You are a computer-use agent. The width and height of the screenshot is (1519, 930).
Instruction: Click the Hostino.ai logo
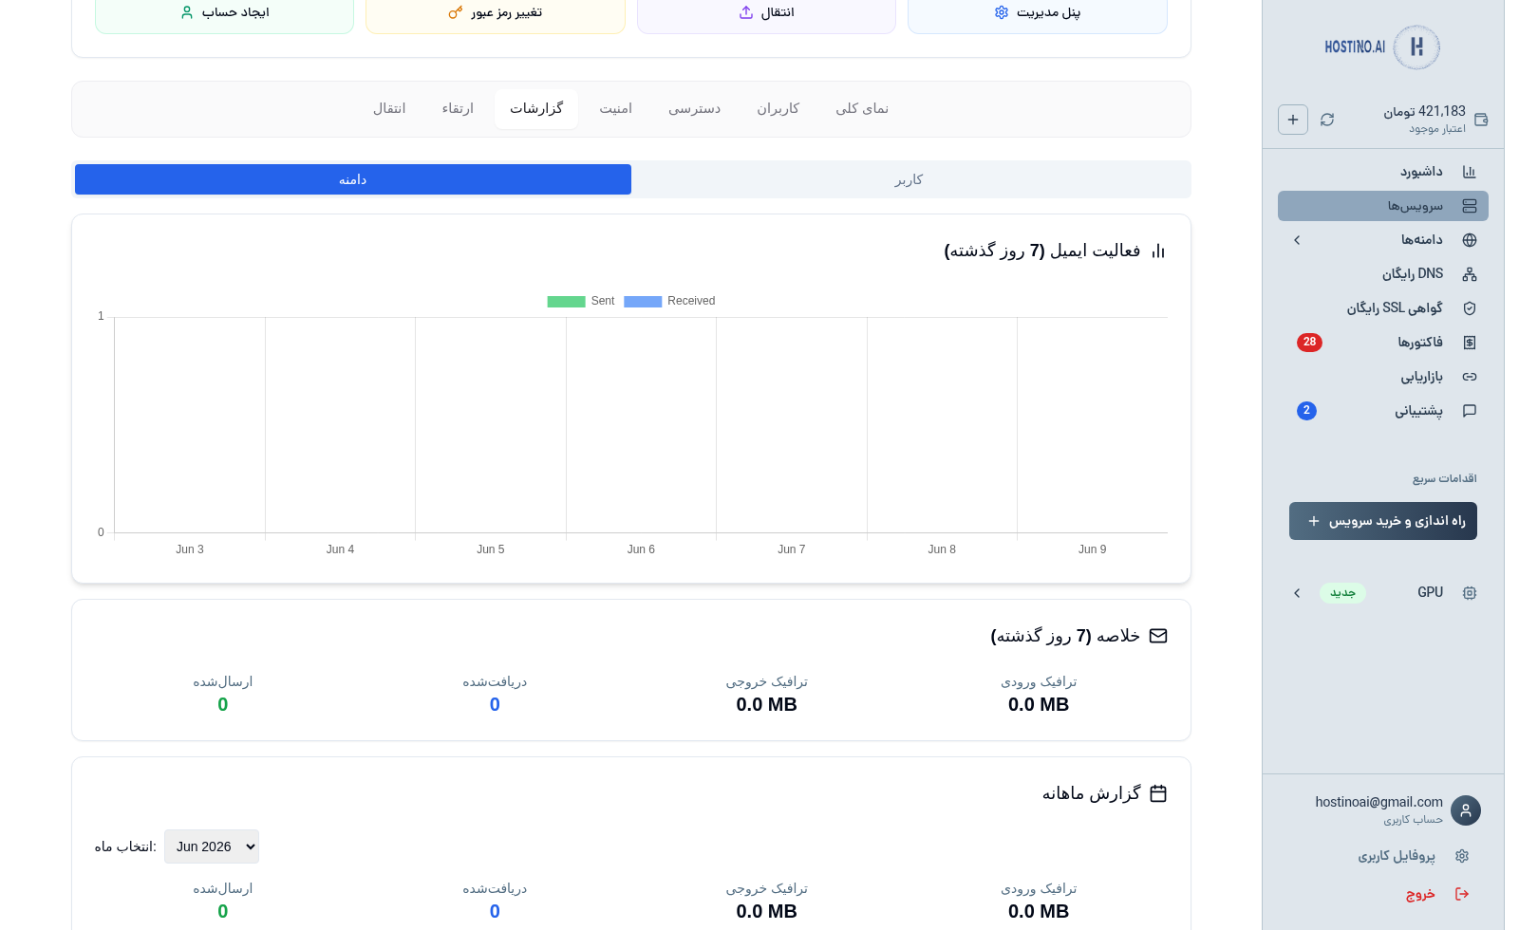[x=1383, y=47]
